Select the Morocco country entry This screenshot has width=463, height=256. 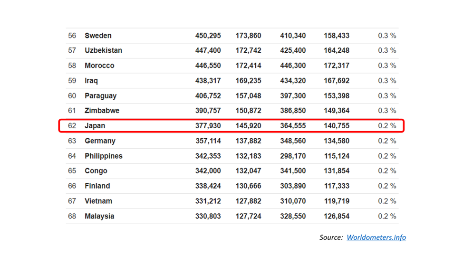pos(99,66)
